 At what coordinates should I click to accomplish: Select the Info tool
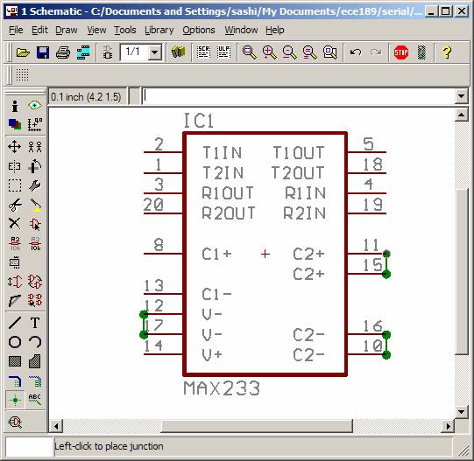pos(15,106)
